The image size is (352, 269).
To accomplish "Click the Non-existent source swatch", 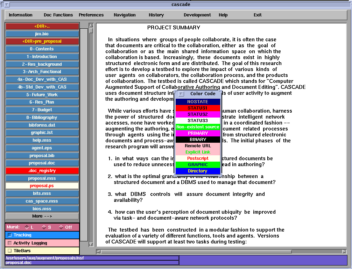I will click(198, 127).
